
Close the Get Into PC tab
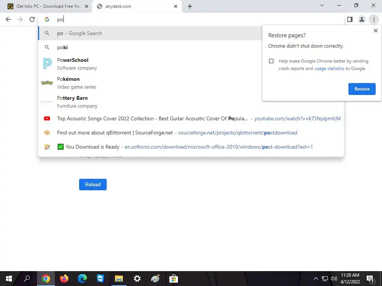[87, 6]
